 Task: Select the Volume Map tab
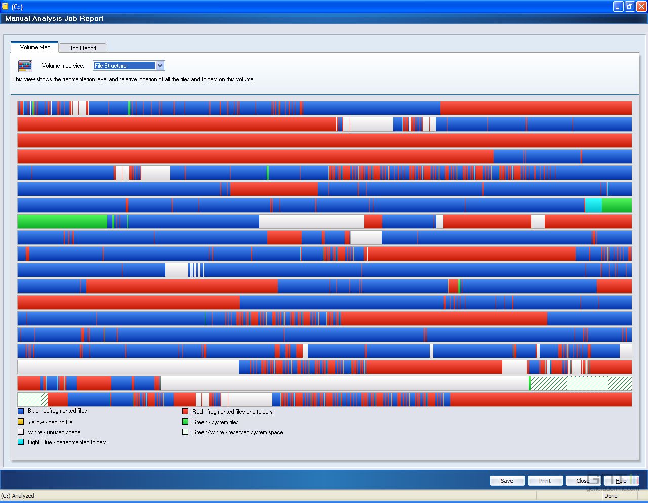coord(35,47)
